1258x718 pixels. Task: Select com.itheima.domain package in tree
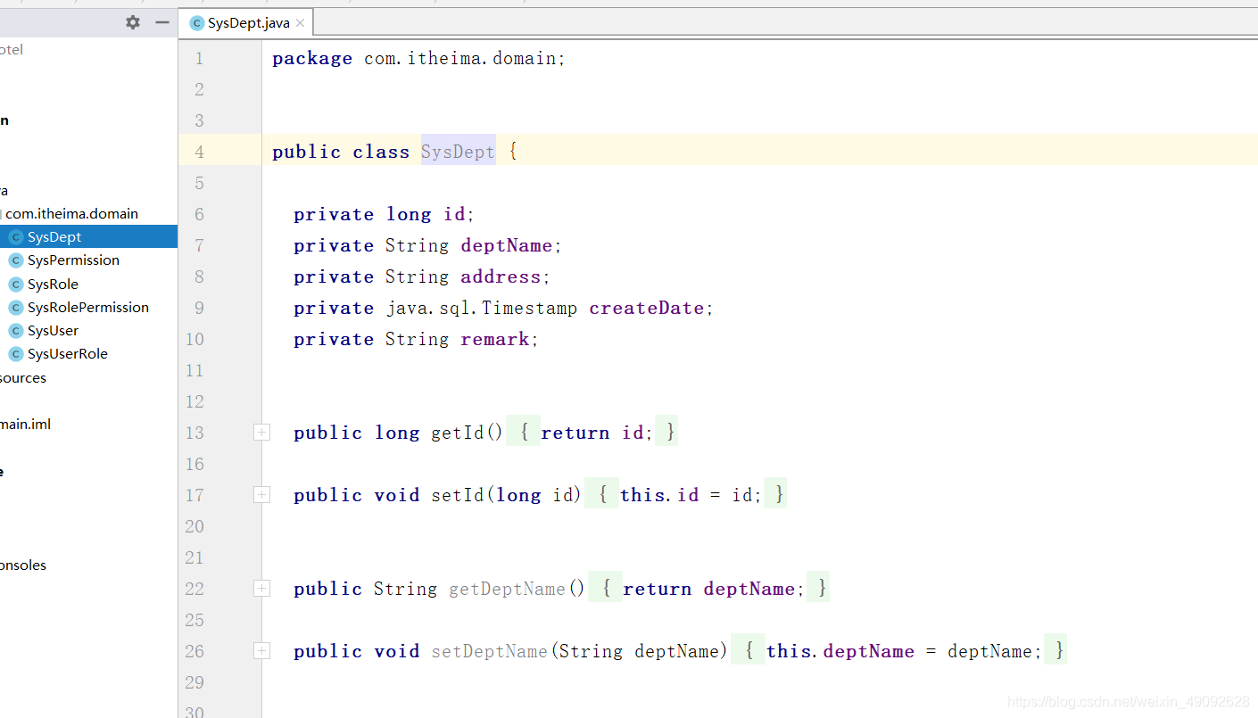pos(72,214)
